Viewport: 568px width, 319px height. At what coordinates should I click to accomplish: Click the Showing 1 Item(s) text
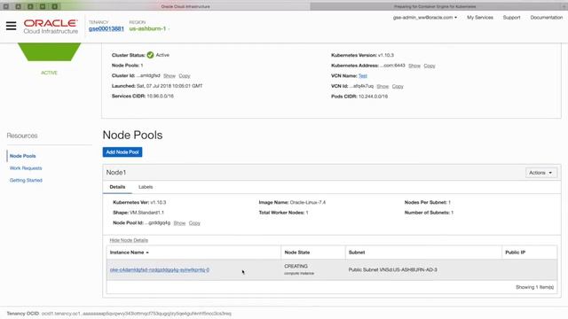[x=534, y=287]
